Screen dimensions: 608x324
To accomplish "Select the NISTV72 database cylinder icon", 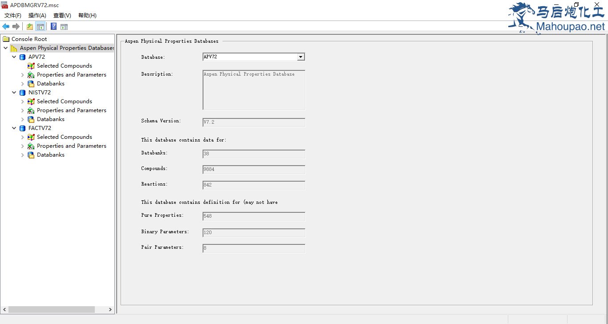I will click(x=23, y=93).
